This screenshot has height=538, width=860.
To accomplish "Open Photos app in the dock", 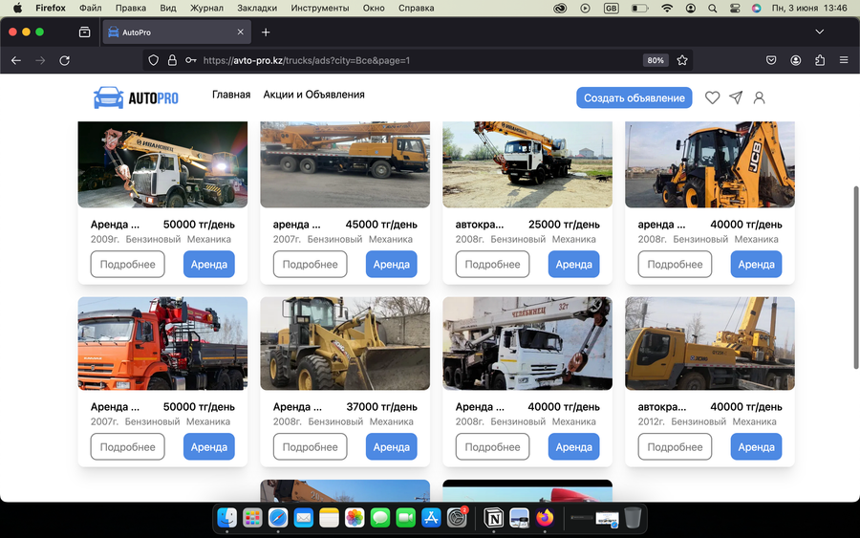I will pyautogui.click(x=355, y=517).
